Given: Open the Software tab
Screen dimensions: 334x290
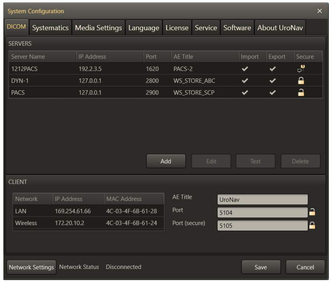Looking at the screenshot, I should pyautogui.click(x=237, y=28).
